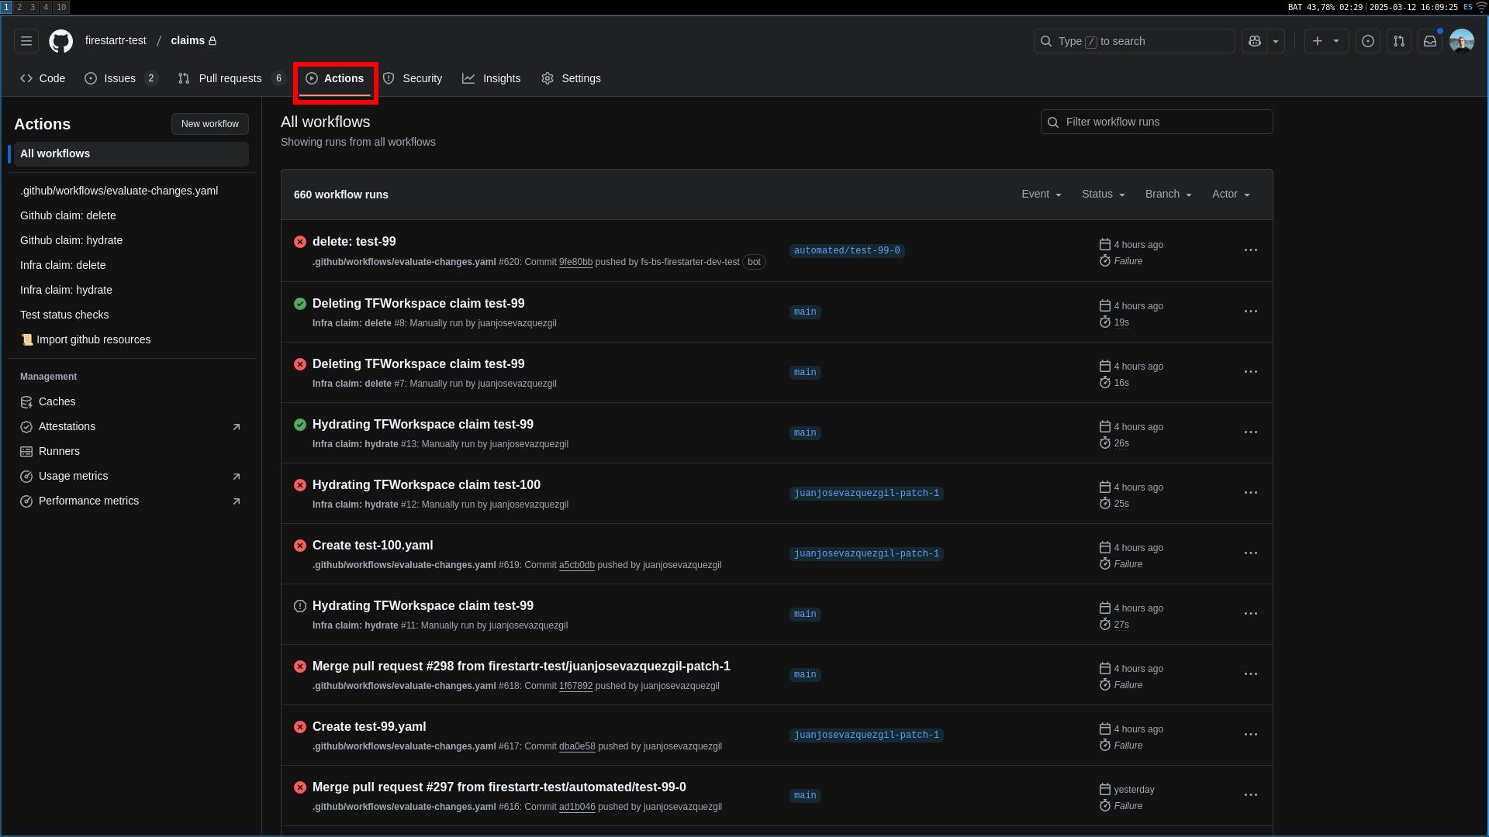Open Runners from the Management sidebar
1489x837 pixels.
coord(59,451)
